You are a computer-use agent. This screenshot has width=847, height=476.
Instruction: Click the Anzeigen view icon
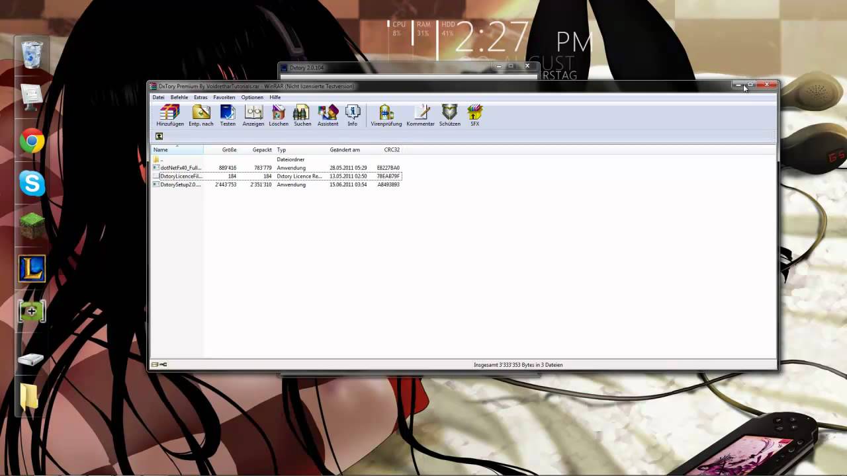[253, 115]
